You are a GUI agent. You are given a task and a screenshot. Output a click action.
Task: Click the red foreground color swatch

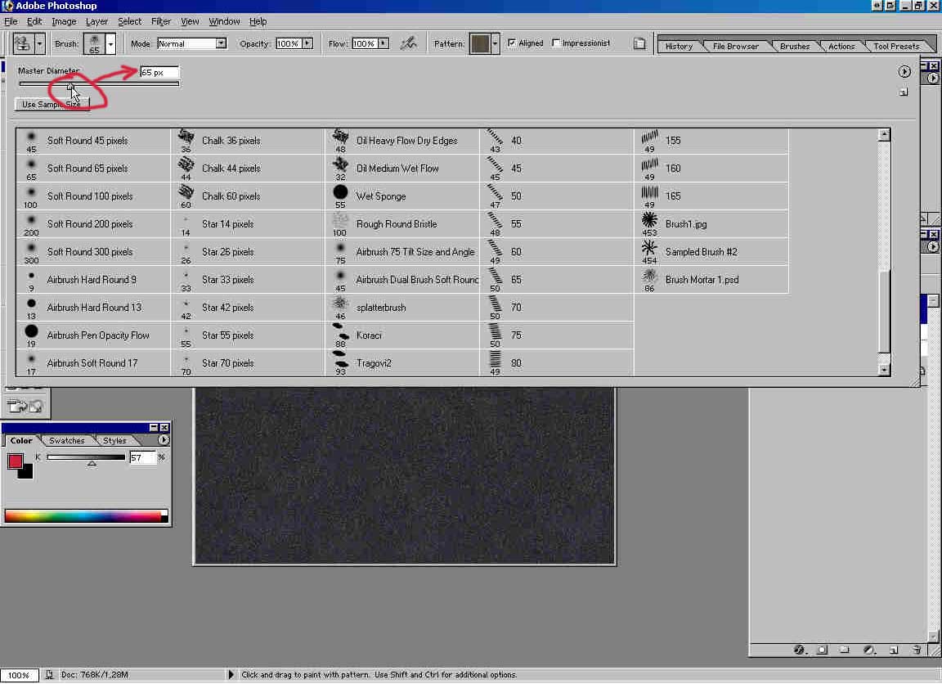click(16, 461)
